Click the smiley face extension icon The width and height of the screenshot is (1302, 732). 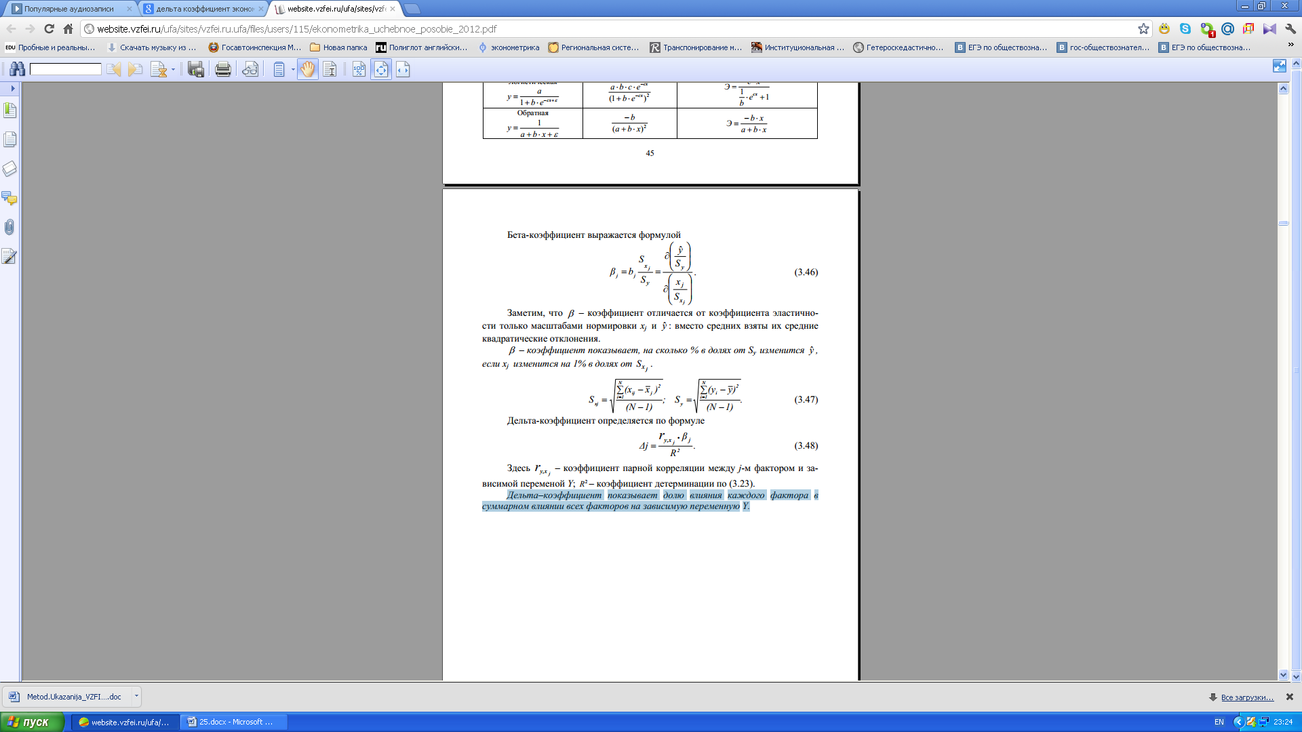1164,29
